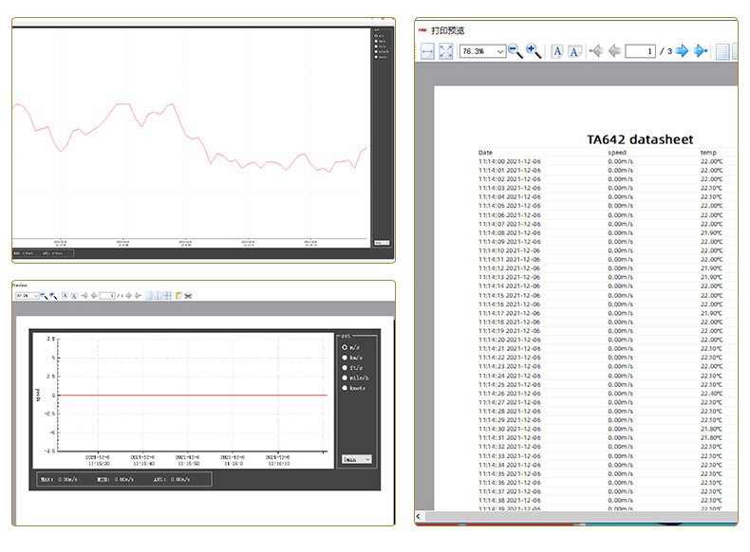Click fit whole page icon
The width and height of the screenshot is (750, 552).
coord(445,51)
